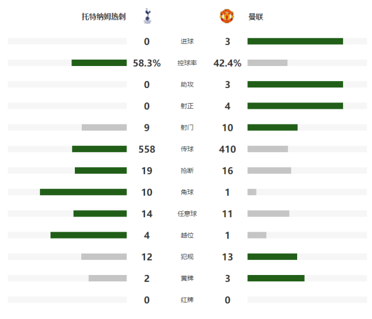Click Tottenham's 角球 green bar
This screenshot has height=319, width=372.
83,192
